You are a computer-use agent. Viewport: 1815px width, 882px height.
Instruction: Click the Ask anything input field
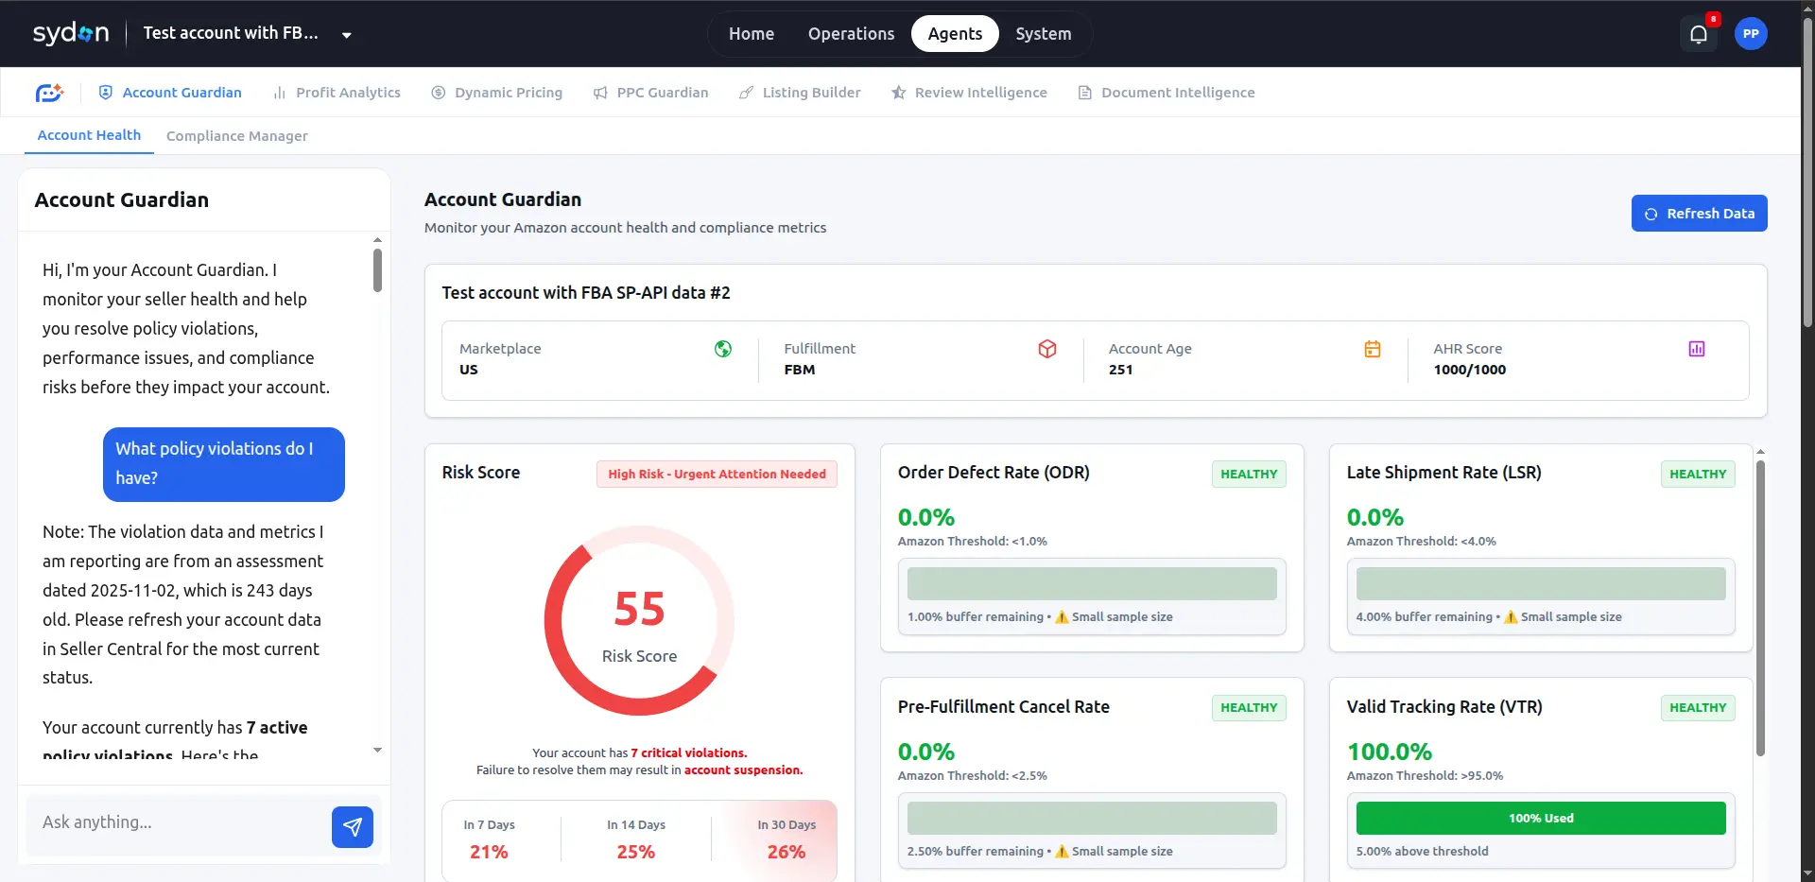point(180,822)
